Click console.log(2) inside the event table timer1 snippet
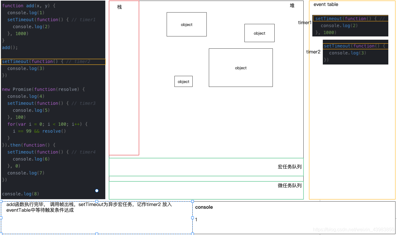Viewport: 397px width, 235px height. (x=339, y=26)
